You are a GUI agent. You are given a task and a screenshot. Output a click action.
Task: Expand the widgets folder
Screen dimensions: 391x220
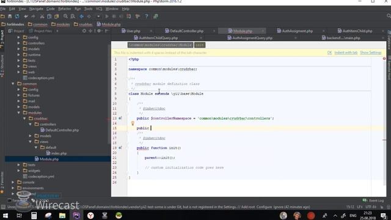(19, 170)
